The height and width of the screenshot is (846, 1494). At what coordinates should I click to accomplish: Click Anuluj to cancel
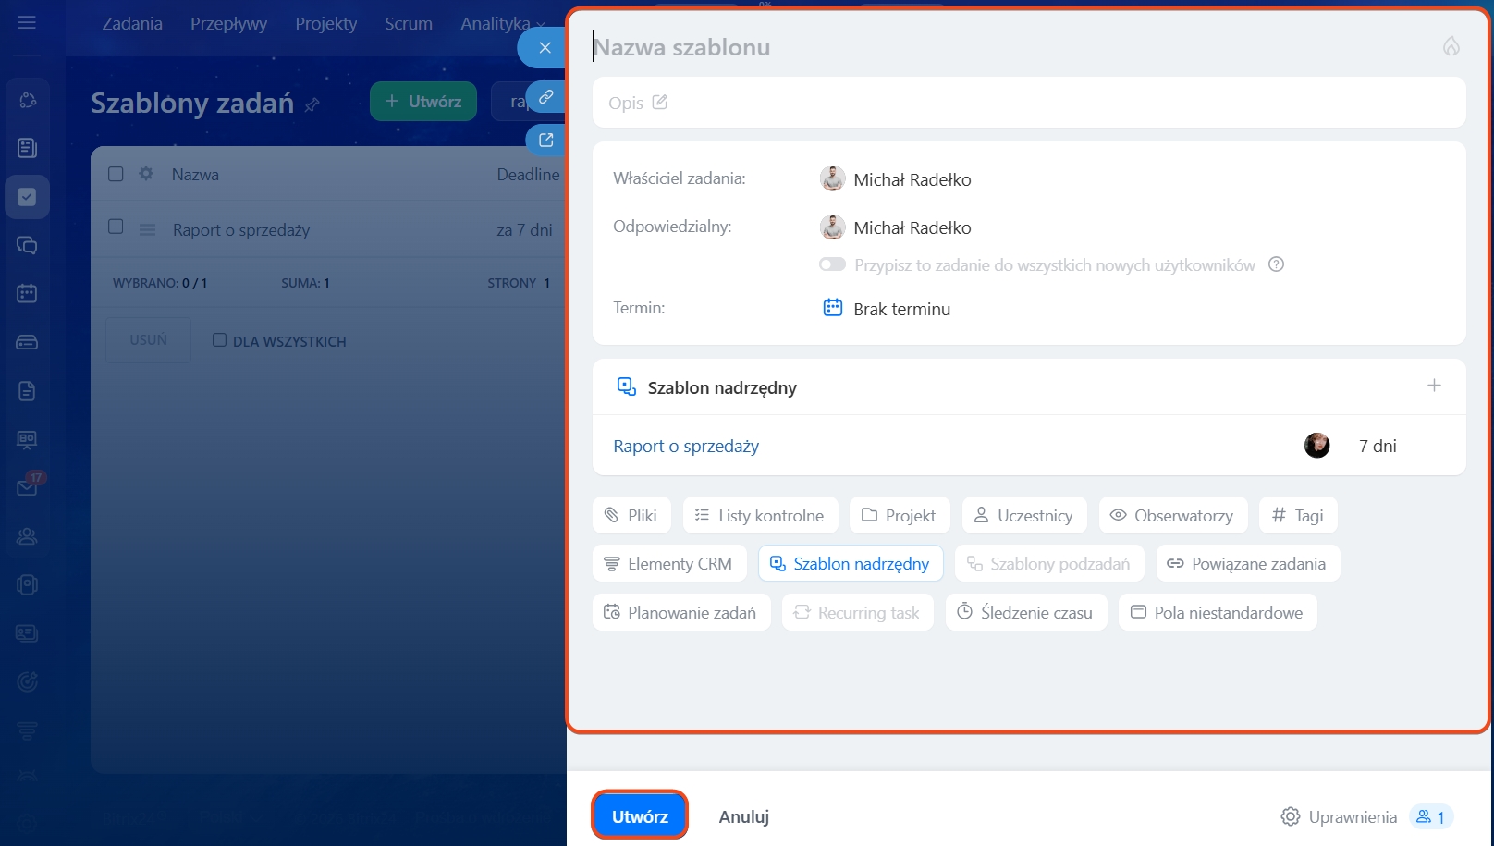click(x=744, y=816)
